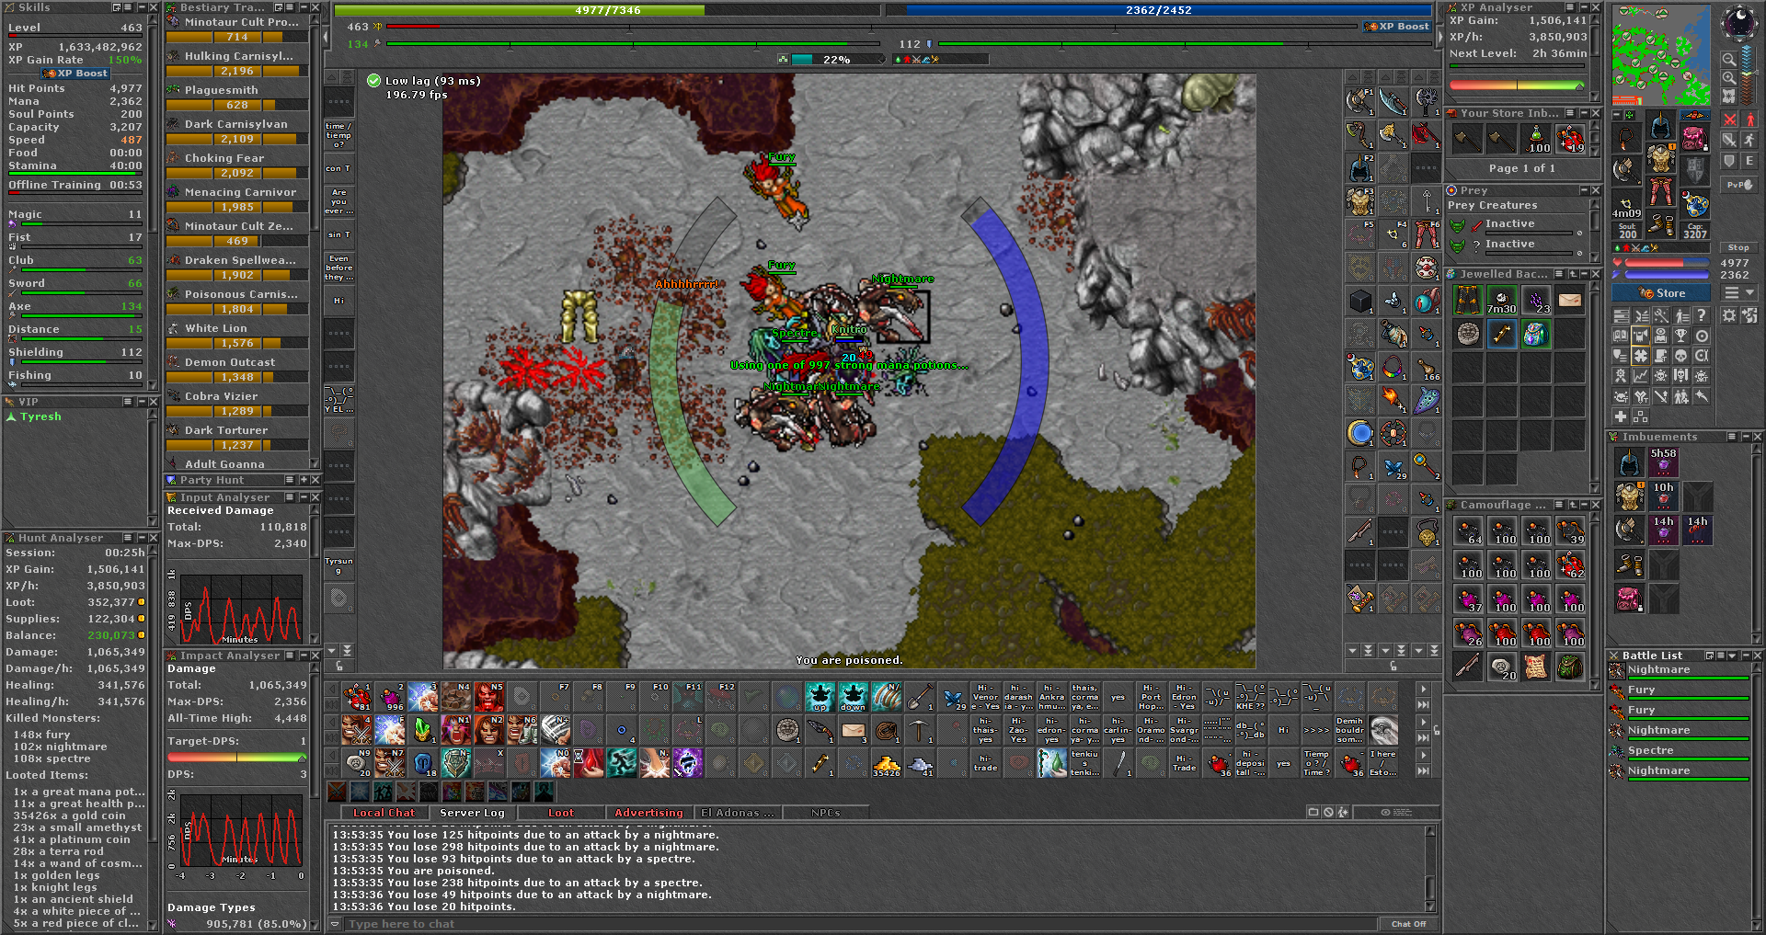The height and width of the screenshot is (935, 1766).
Task: Toggle the shield defensive mode button
Action: click(x=1730, y=162)
